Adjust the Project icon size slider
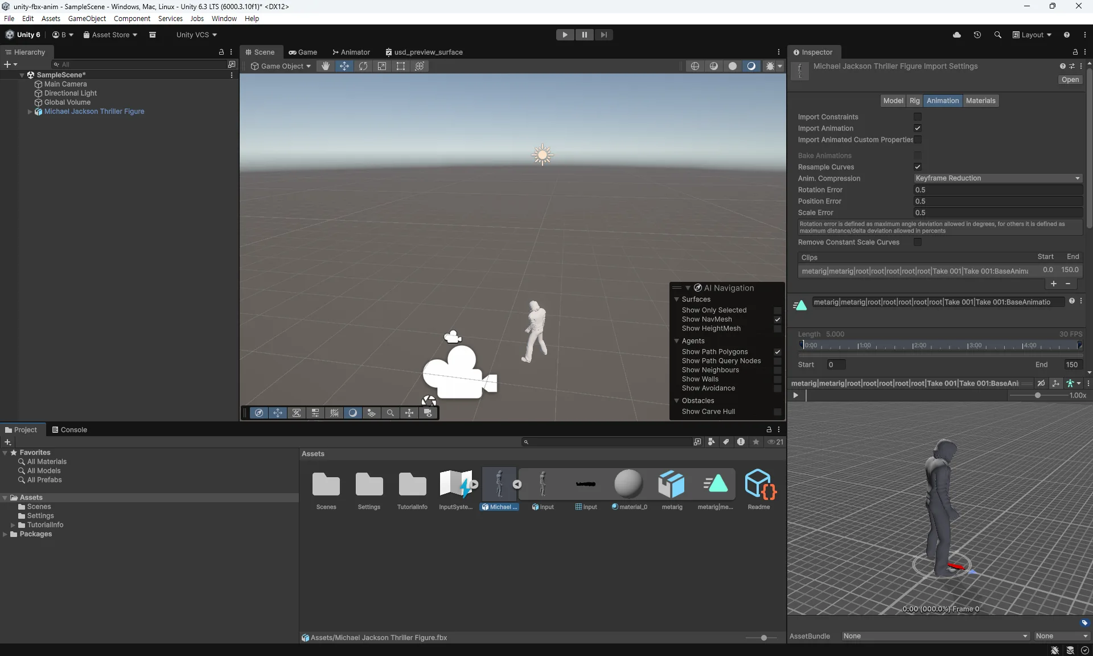The height and width of the screenshot is (656, 1093). 764,638
